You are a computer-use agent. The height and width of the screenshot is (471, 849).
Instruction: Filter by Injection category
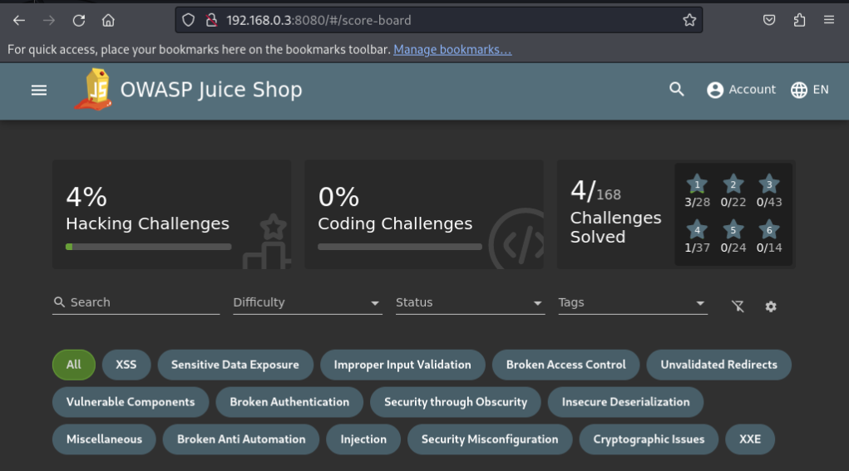point(363,439)
